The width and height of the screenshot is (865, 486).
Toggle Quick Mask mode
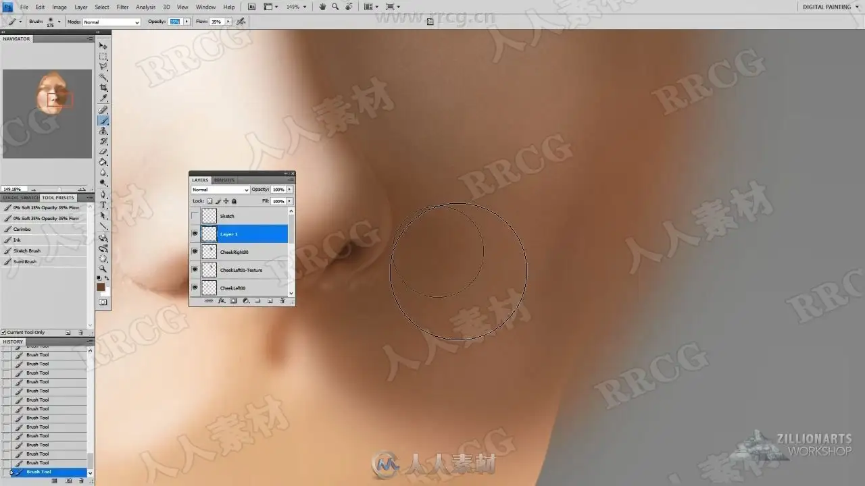coord(103,302)
